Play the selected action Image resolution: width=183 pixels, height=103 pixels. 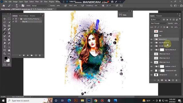coord(28,55)
